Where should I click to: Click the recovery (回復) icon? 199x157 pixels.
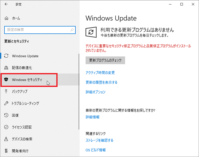point(6,115)
